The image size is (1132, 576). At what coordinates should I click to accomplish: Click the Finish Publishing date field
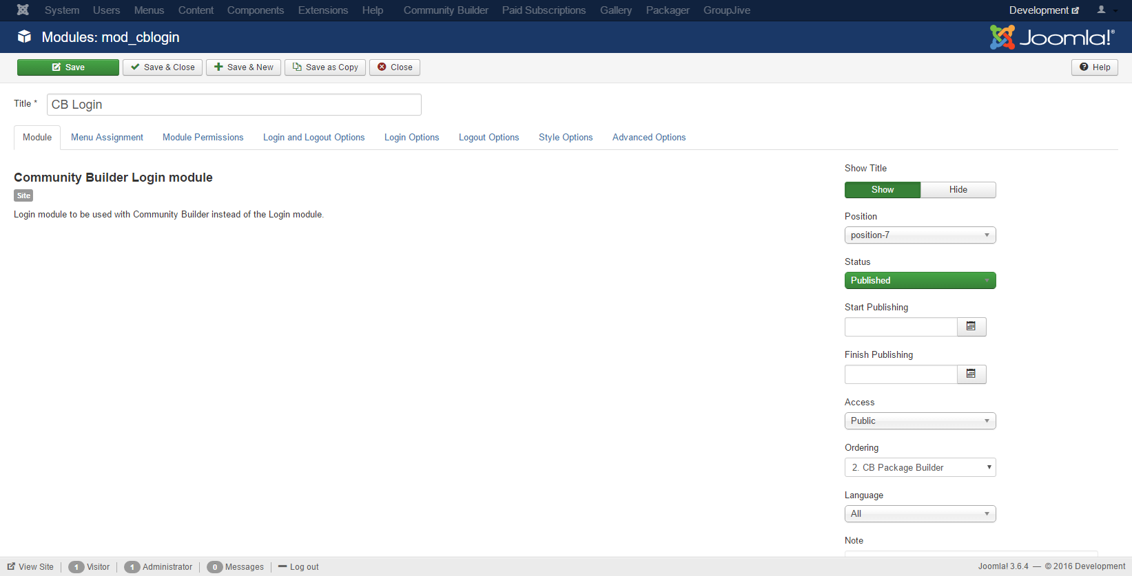coord(901,374)
